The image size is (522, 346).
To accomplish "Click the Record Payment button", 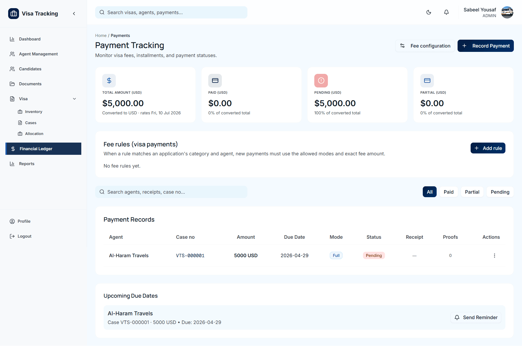I will [x=486, y=46].
